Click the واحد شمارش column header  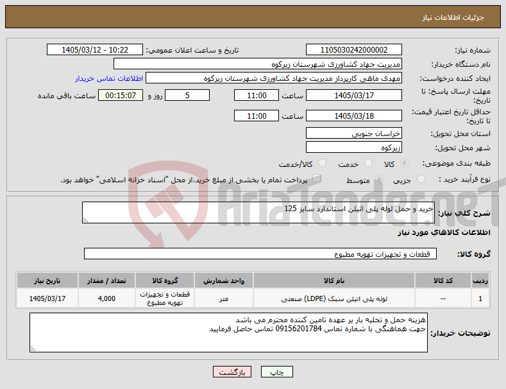tap(224, 281)
